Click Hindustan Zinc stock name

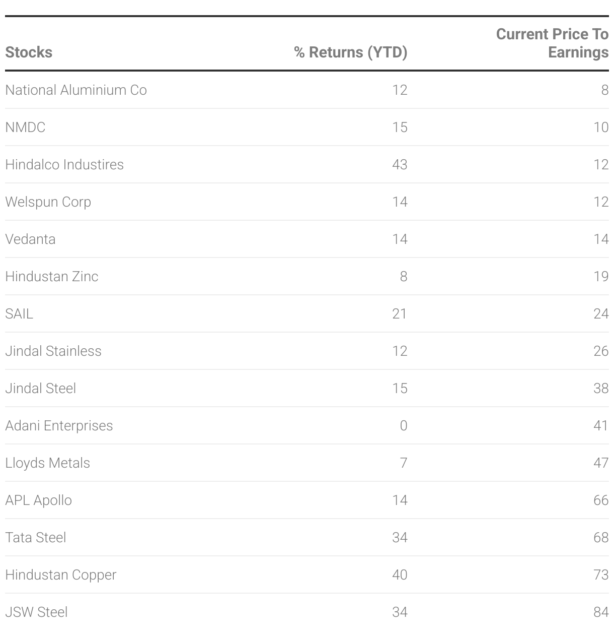click(x=52, y=277)
